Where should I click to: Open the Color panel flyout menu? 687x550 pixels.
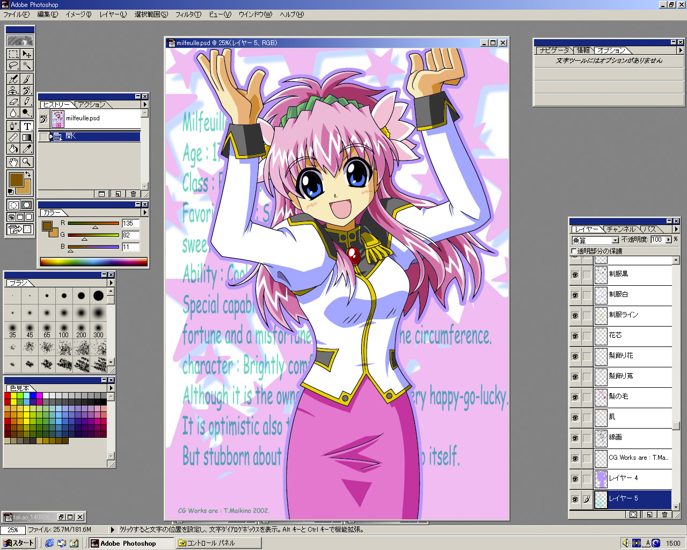click(144, 212)
